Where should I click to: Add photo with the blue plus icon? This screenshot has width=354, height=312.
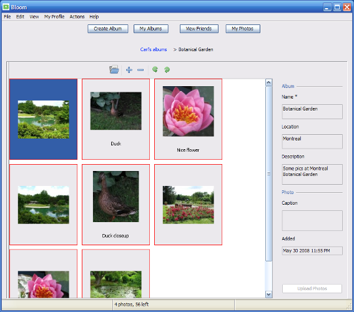point(129,70)
